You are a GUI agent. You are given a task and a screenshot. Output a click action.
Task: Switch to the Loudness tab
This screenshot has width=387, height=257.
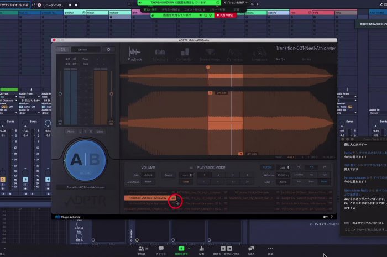tap(260, 54)
